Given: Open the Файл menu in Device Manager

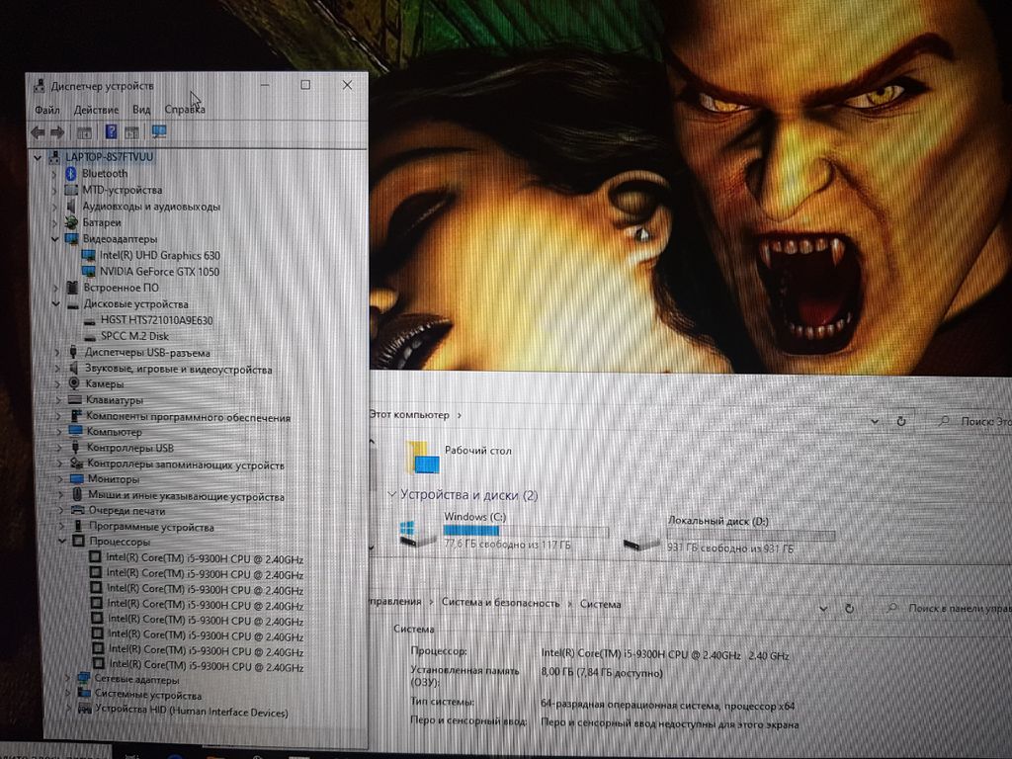Looking at the screenshot, I should pyautogui.click(x=47, y=110).
